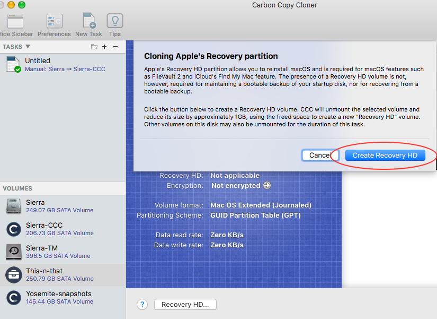Click 'GUID Partition Table (GPT)' value

pyautogui.click(x=255, y=215)
